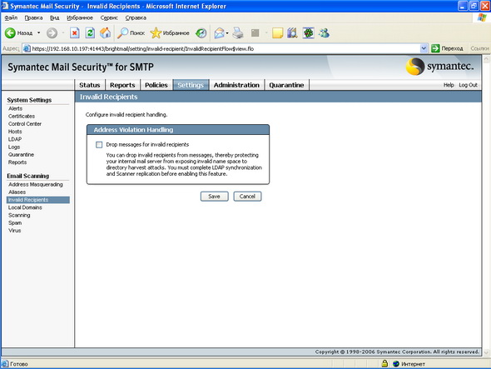The height and width of the screenshot is (369, 491).
Task: Save the invalid recipient settings
Action: click(214, 197)
